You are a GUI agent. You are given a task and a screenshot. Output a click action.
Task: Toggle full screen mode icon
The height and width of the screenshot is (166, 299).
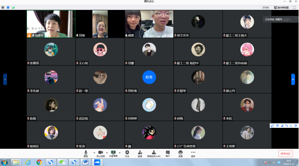pyautogui.click(x=294, y=7)
